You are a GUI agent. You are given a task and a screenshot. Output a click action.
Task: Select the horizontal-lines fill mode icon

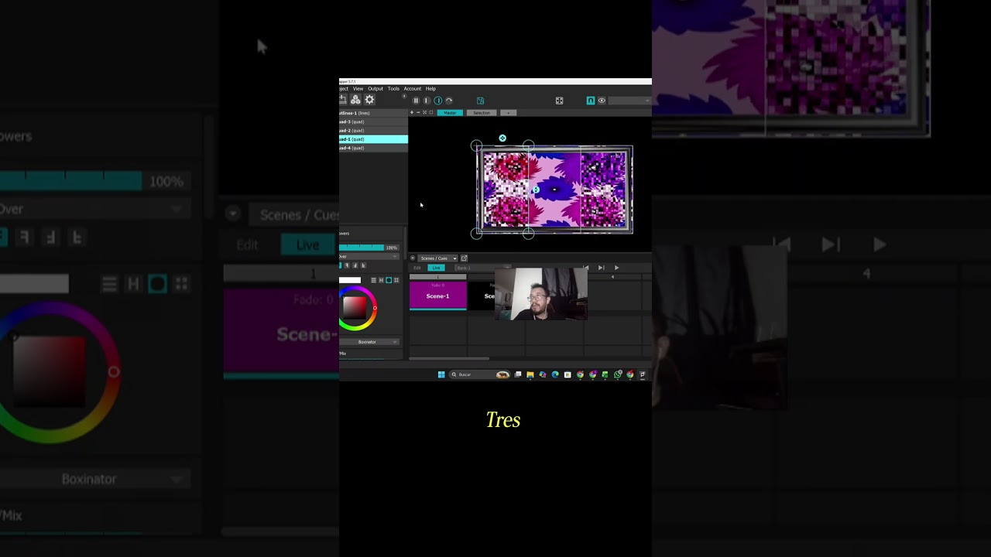pyautogui.click(x=373, y=280)
